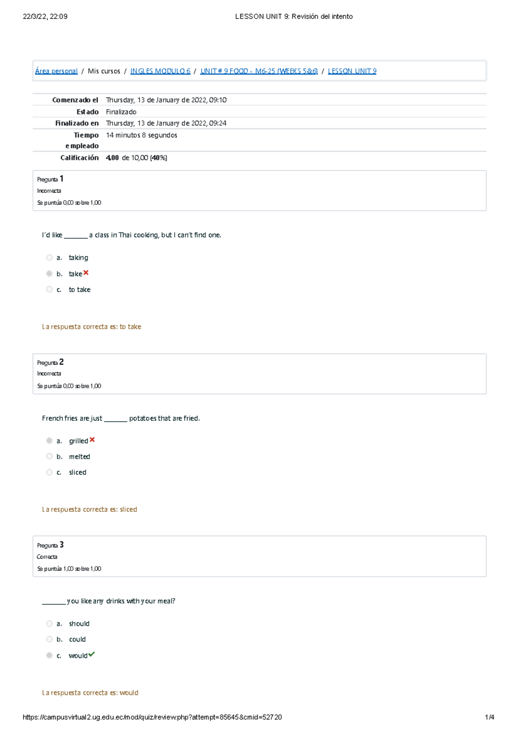Screen dimensions: 518x734
Task: Select the 'to take' radio option
Action: [49, 290]
